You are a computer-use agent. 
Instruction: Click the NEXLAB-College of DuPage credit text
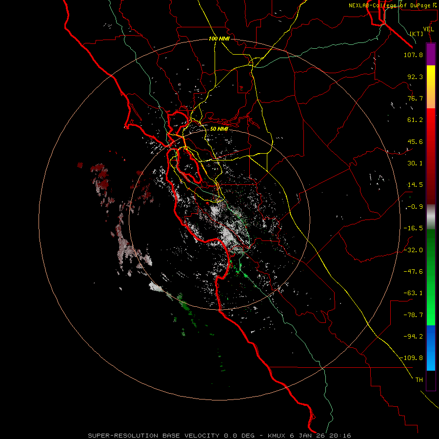click(x=393, y=5)
